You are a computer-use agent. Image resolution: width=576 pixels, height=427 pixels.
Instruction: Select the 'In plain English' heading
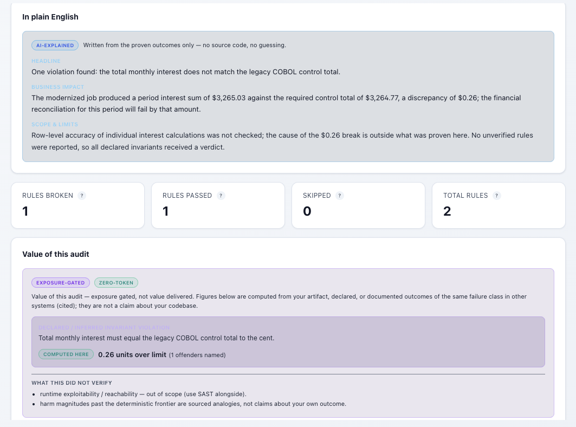pos(50,17)
